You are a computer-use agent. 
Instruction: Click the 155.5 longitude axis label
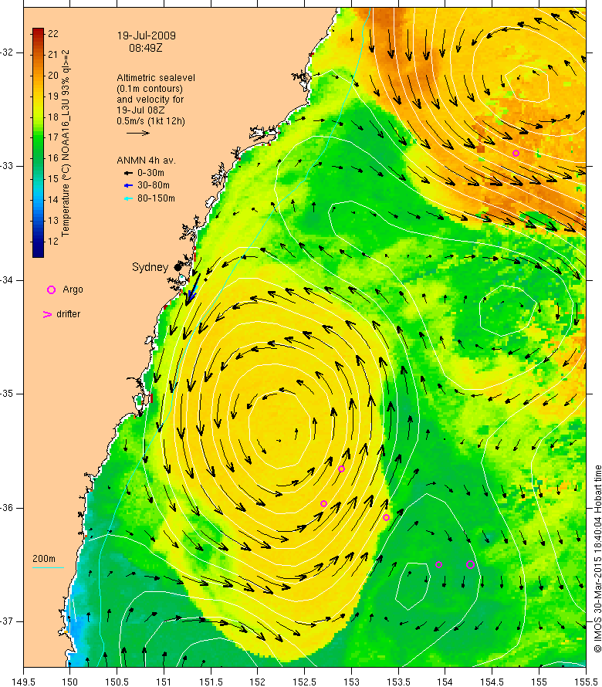[586, 682]
